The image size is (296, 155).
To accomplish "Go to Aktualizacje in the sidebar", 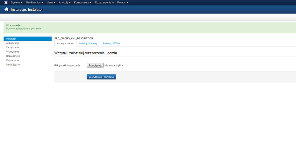I will click(x=13, y=43).
